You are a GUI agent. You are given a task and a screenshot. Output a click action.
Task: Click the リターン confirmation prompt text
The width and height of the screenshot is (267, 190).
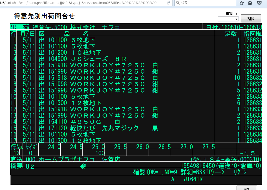pos(240,172)
